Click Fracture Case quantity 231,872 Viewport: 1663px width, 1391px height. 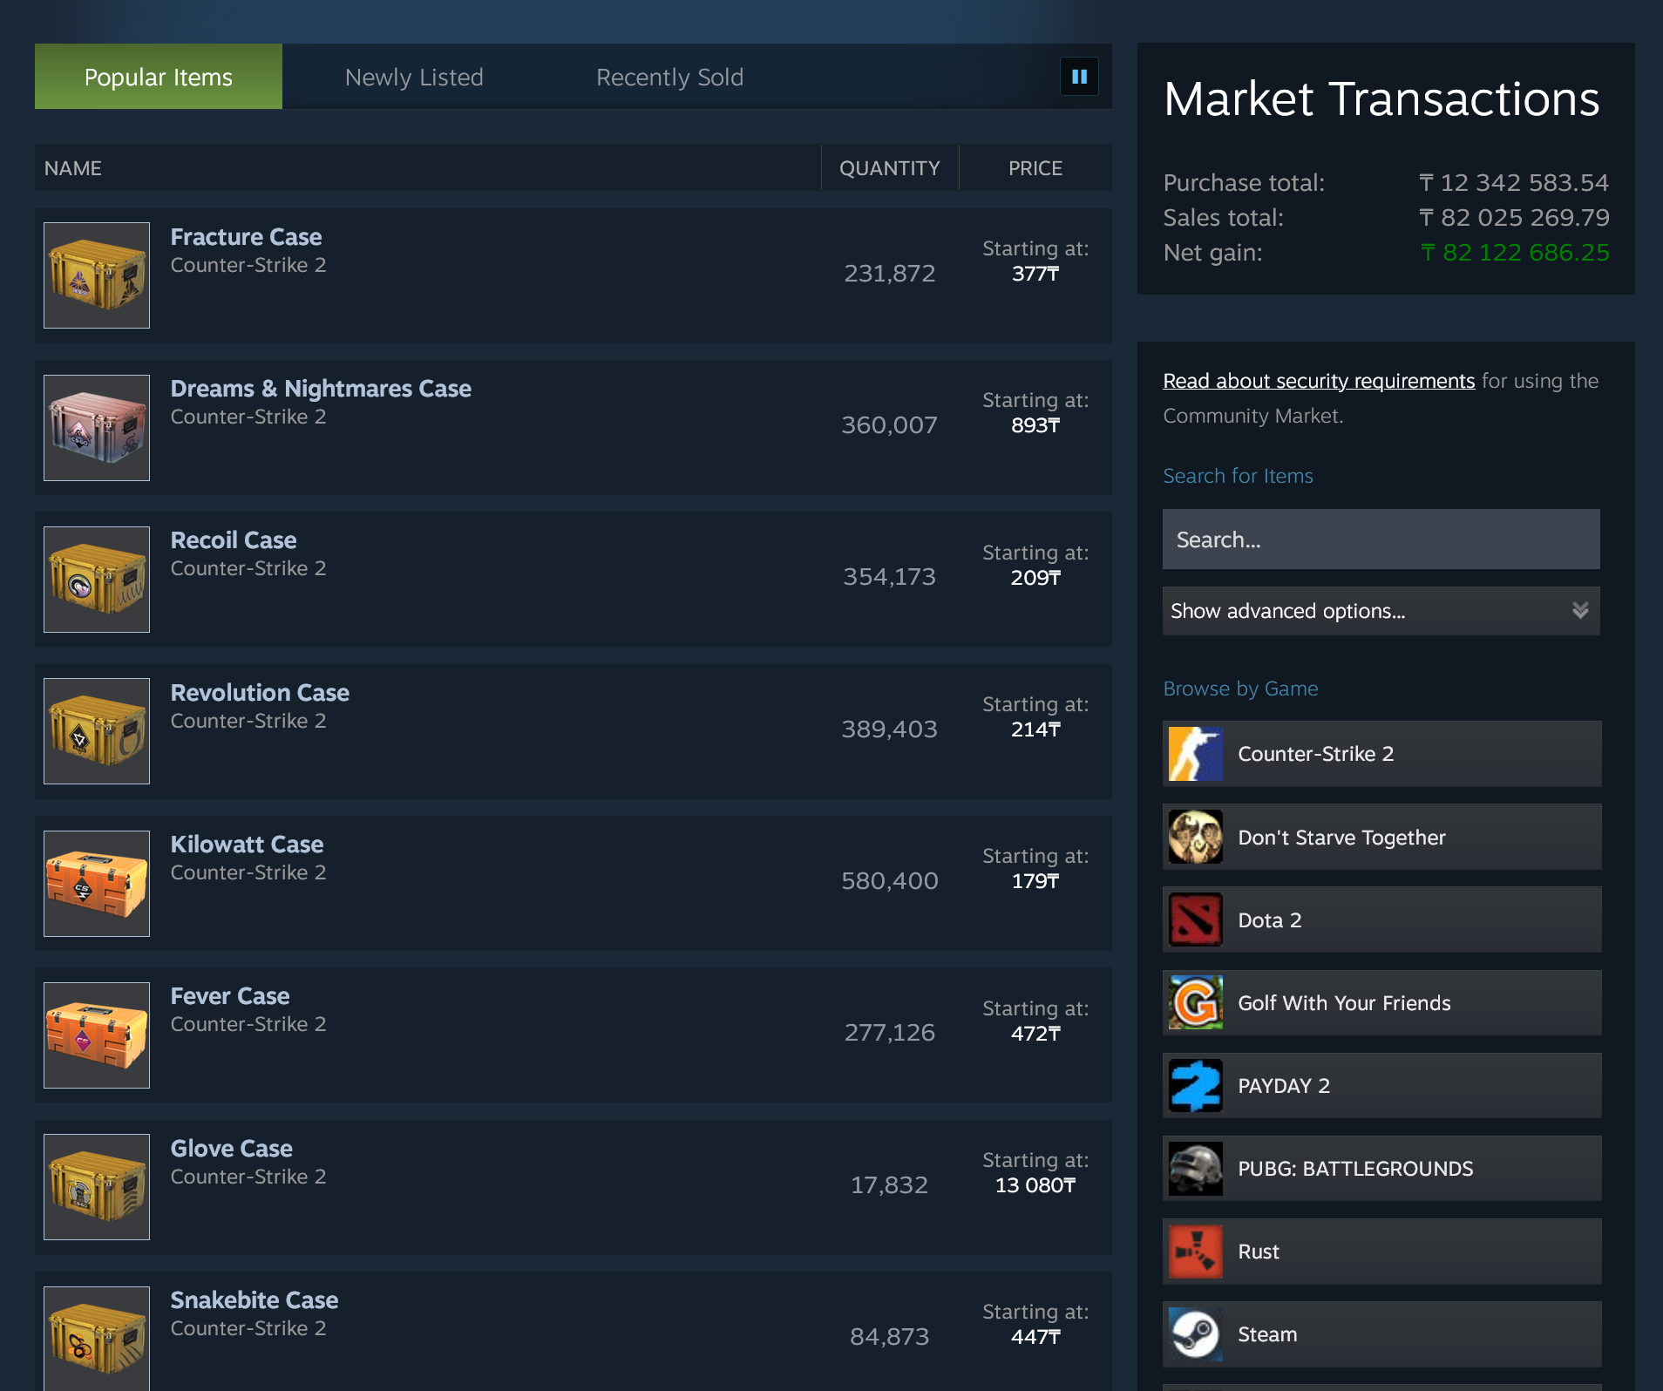(x=890, y=274)
